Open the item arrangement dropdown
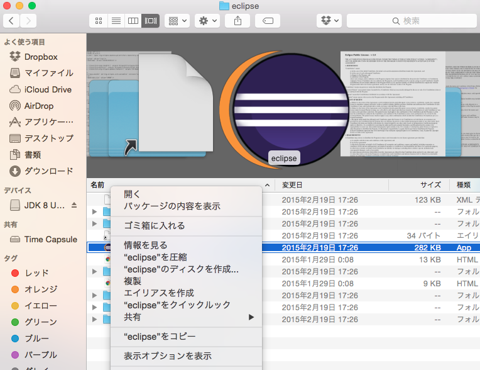The height and width of the screenshot is (370, 480). [177, 21]
